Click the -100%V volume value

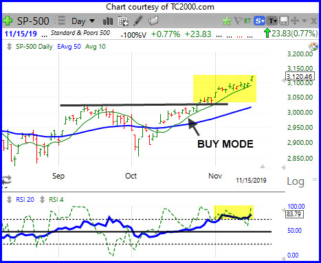[x=133, y=35]
